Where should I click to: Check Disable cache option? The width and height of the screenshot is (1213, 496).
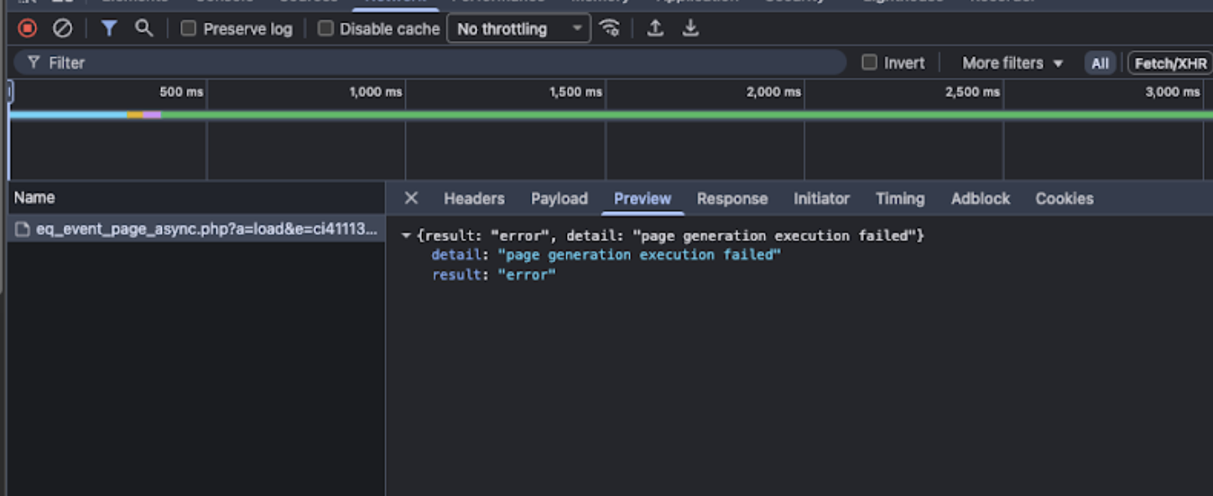pyautogui.click(x=325, y=28)
